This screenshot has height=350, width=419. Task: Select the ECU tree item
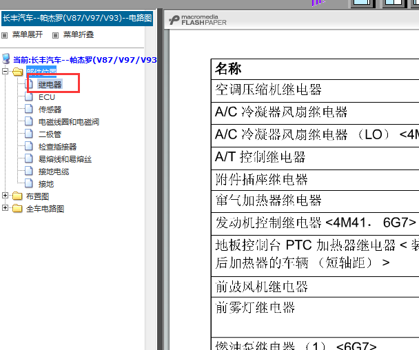point(47,97)
